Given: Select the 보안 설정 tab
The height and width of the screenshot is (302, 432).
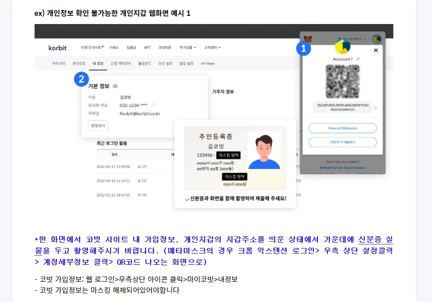Looking at the screenshot, I should tap(165, 63).
